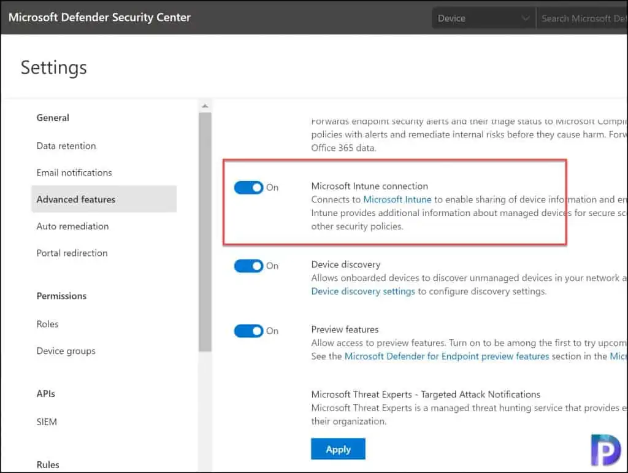Image resolution: width=628 pixels, height=473 pixels.
Task: Click the sidebar scroll up arrow
Action: tap(205, 106)
